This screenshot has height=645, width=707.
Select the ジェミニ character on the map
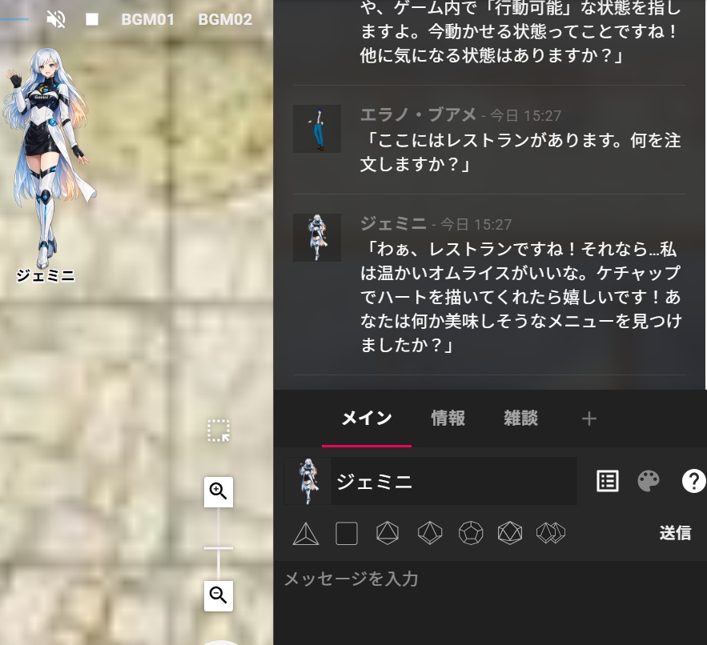(49, 158)
